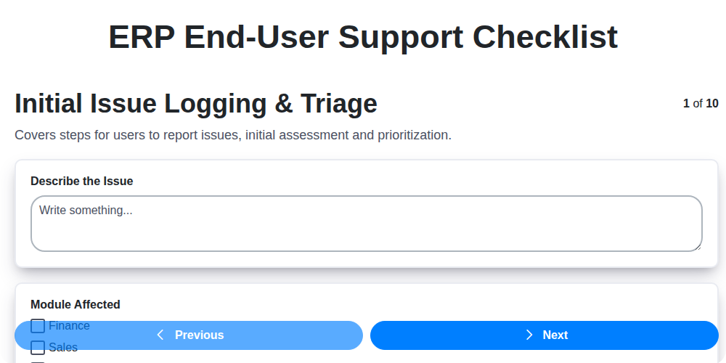Click the "Write something..." placeholder text
Viewport: 726px width, 363px height.
click(x=86, y=210)
